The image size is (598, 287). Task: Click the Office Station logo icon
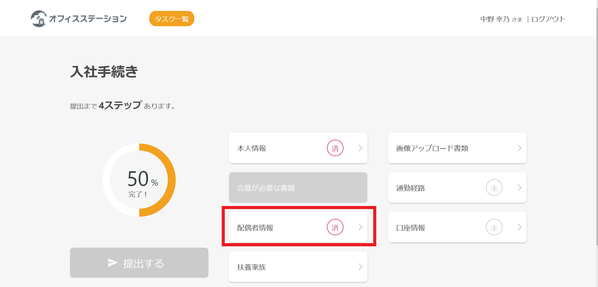[x=38, y=19]
